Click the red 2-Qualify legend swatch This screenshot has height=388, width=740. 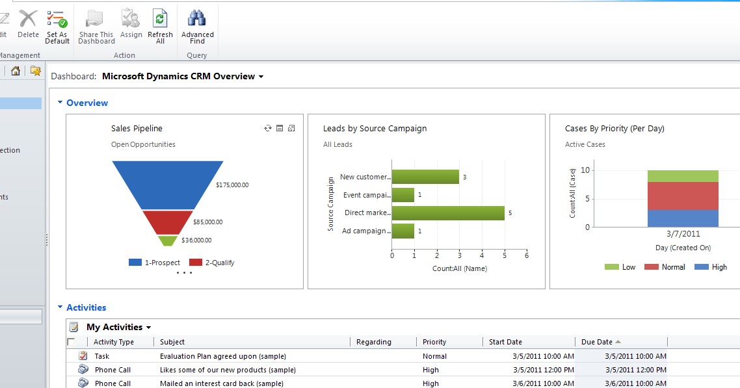tap(195, 262)
